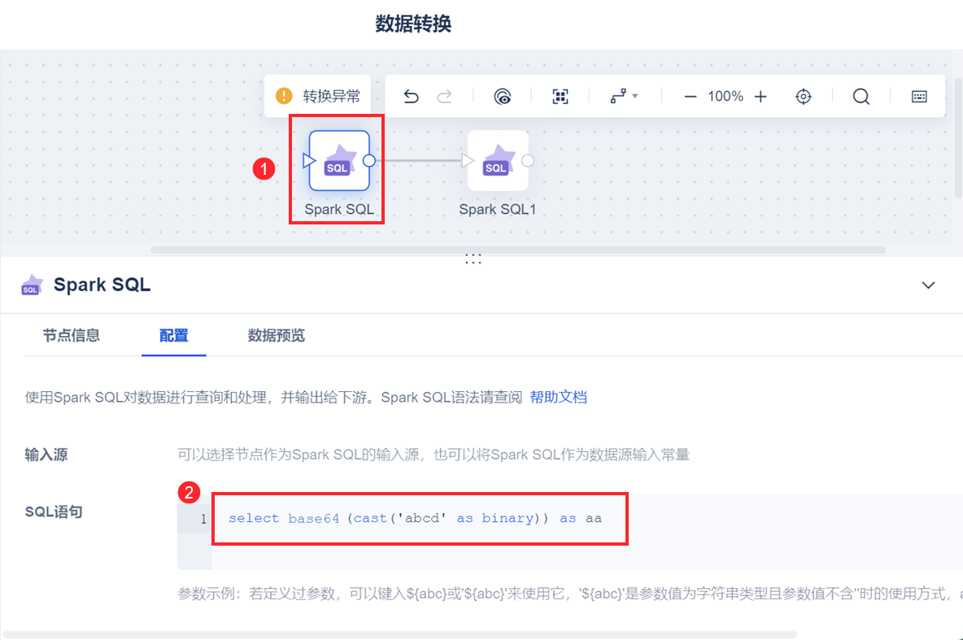The image size is (963, 640).
Task: Click the keyboard shortcuts icon
Action: coord(919,97)
